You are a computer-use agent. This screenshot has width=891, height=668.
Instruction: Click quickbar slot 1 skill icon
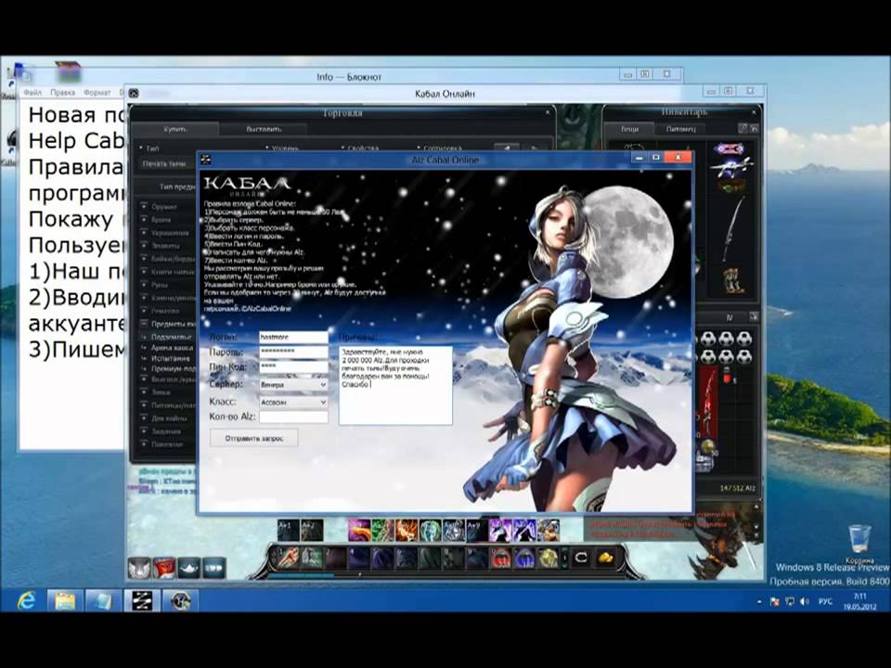click(x=288, y=558)
